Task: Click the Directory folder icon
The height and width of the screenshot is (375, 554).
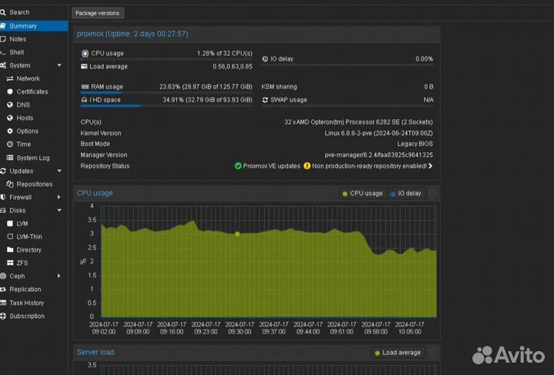Action: click(x=10, y=250)
